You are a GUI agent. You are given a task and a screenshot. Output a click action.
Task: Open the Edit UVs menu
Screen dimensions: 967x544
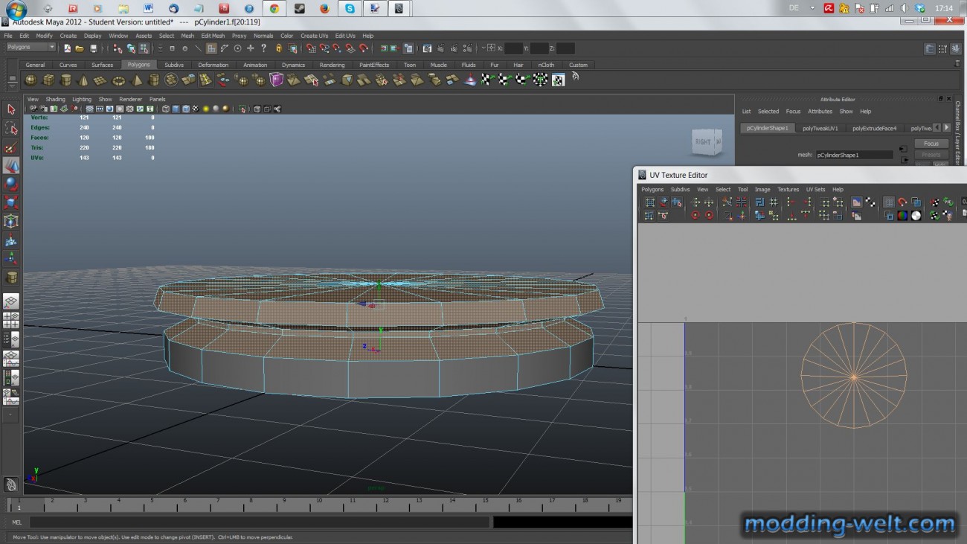(345, 36)
